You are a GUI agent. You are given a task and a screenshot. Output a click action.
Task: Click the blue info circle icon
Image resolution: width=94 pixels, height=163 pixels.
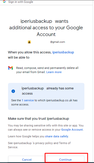tap(13, 91)
